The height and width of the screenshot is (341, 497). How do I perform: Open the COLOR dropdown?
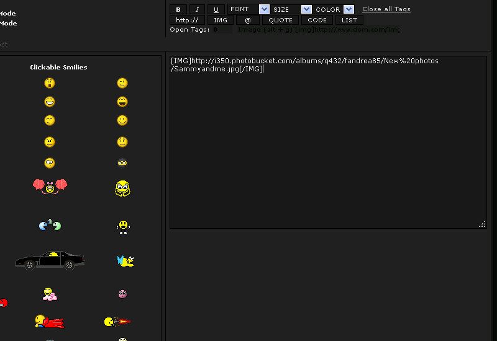[x=334, y=9]
